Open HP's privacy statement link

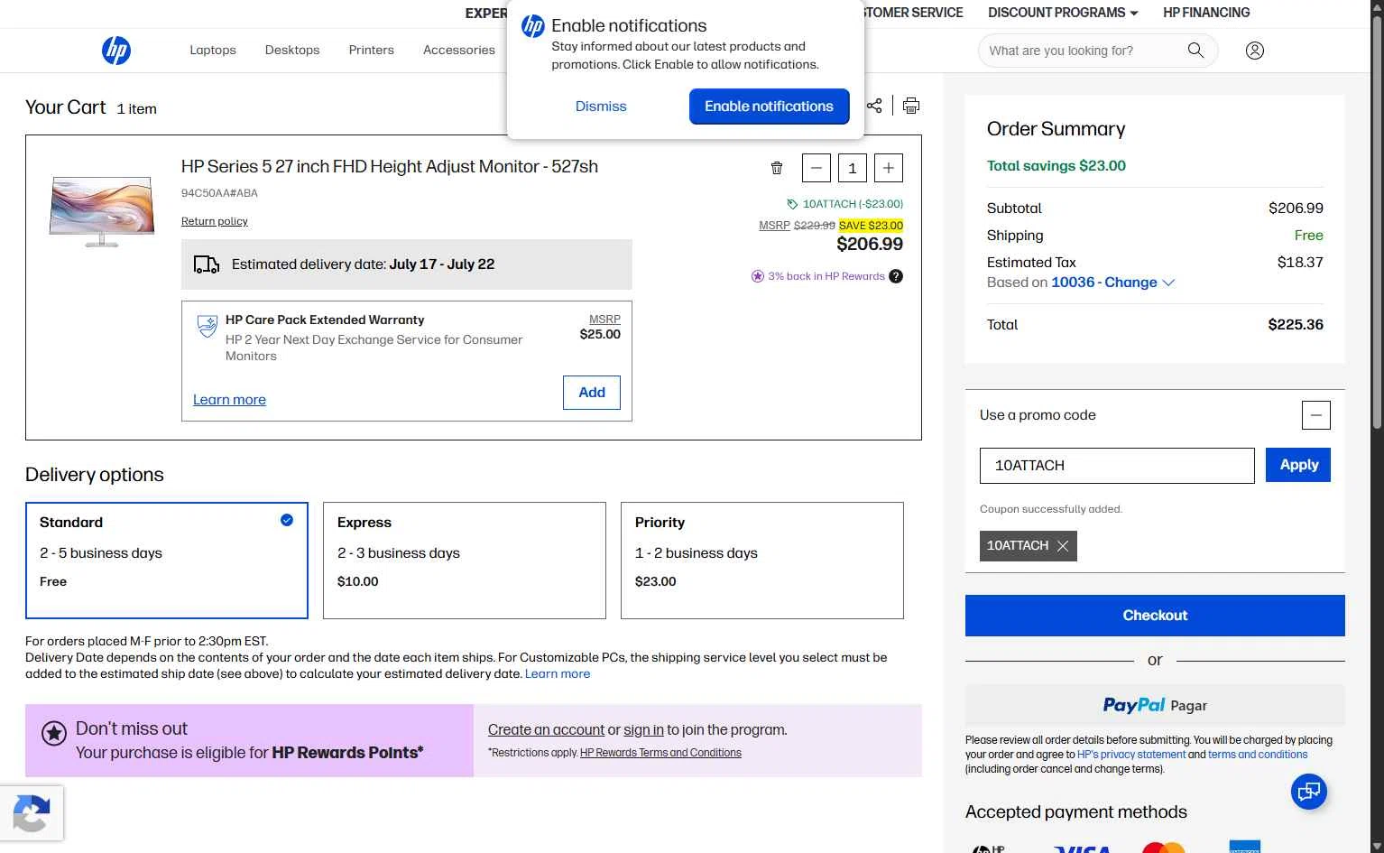[x=1131, y=755]
